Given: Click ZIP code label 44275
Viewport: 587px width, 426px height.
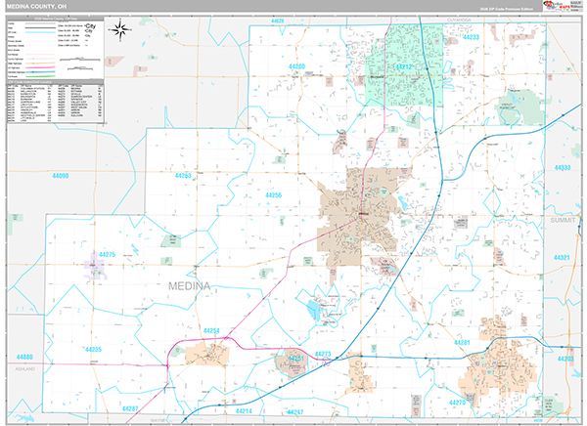Looking at the screenshot, I should point(108,255).
